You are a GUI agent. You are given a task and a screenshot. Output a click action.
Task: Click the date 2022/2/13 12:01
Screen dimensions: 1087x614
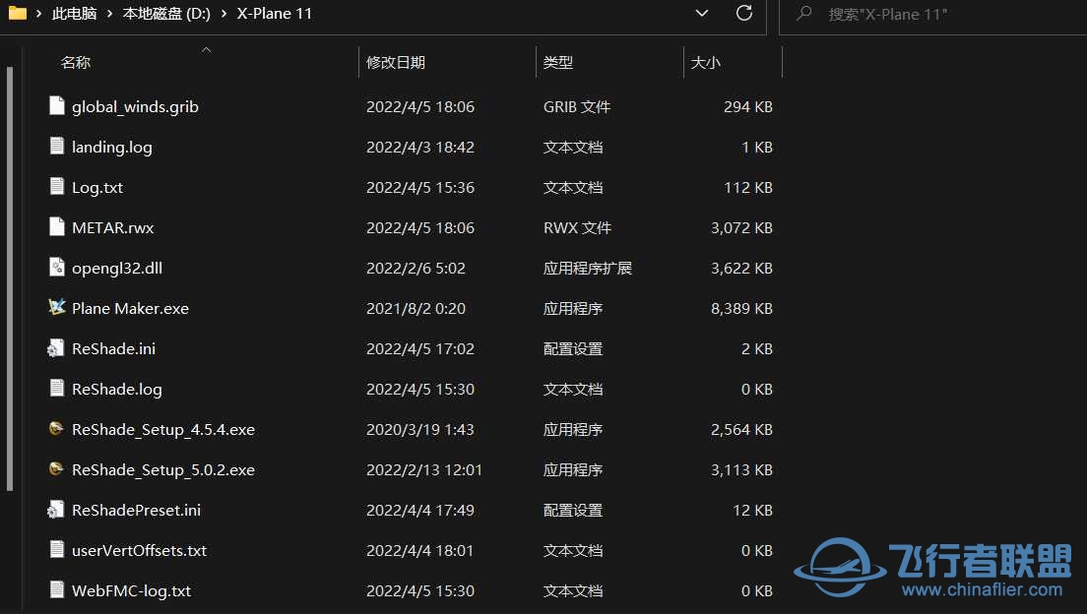click(424, 470)
